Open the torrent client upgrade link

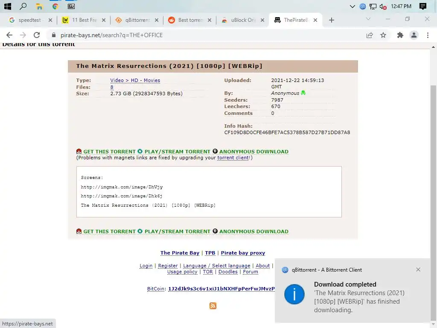(x=233, y=158)
